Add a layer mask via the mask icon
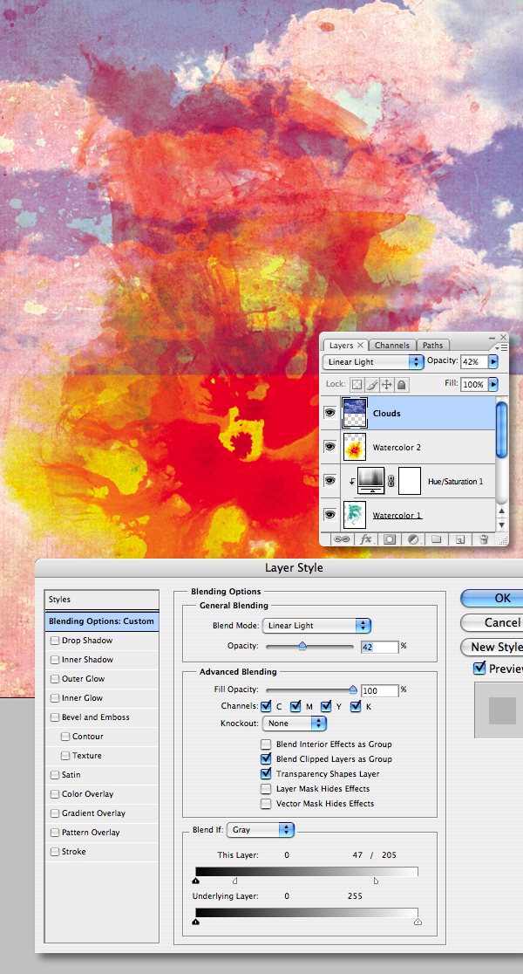Viewport: 523px width, 974px height. (390, 539)
